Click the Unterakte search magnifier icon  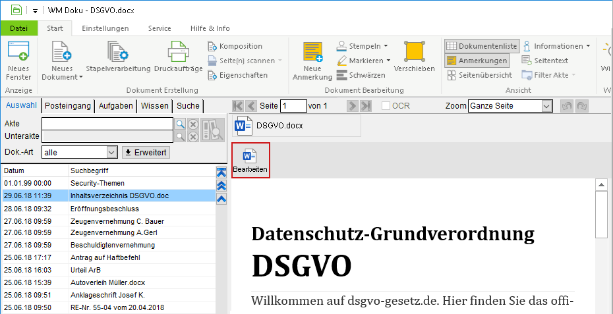180,136
